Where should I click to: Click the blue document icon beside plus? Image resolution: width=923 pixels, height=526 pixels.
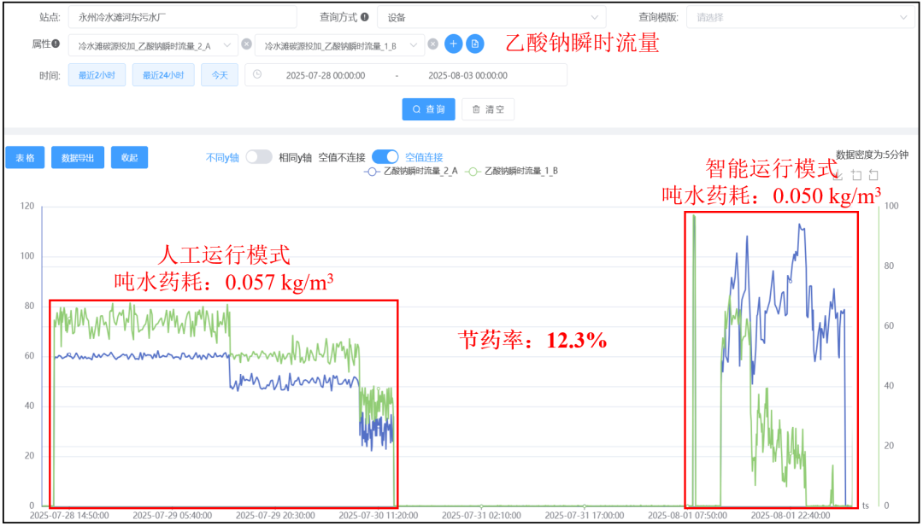[474, 44]
